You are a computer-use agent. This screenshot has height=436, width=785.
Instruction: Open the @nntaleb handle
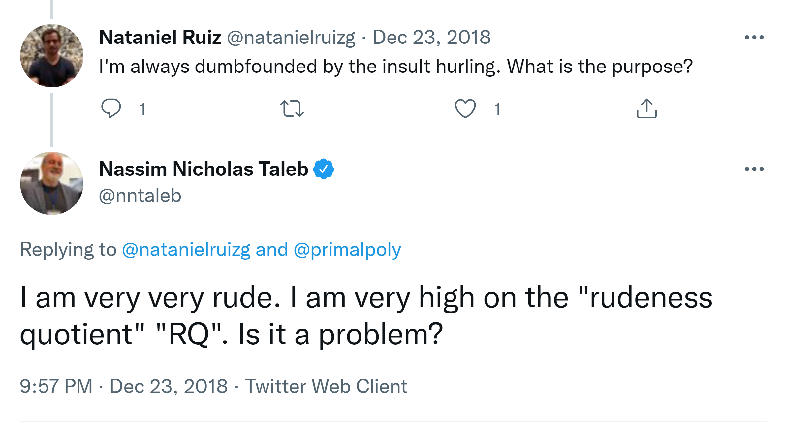point(140,196)
